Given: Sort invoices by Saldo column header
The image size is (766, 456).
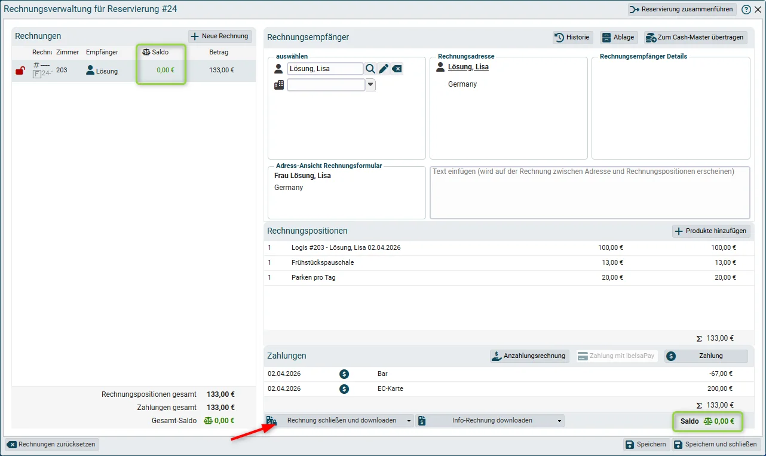Looking at the screenshot, I should 155,52.
